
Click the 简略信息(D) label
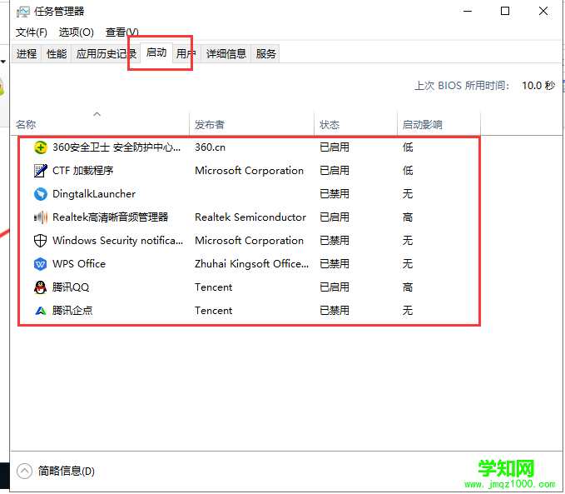[67, 471]
